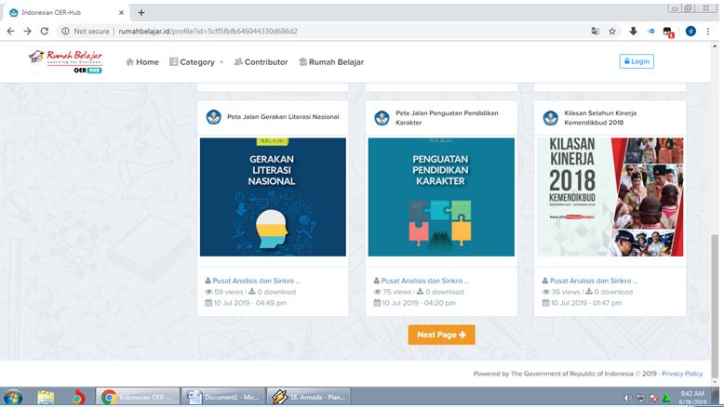Reload the page with the refresh icon
Screen dimensions: 724x407
point(45,31)
